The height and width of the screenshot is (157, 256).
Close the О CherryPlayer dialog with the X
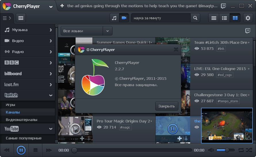coord(176,50)
